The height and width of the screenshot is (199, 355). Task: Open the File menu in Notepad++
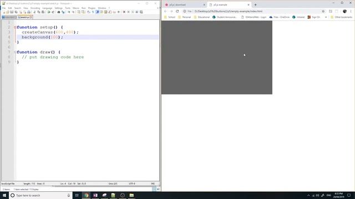click(x=4, y=8)
